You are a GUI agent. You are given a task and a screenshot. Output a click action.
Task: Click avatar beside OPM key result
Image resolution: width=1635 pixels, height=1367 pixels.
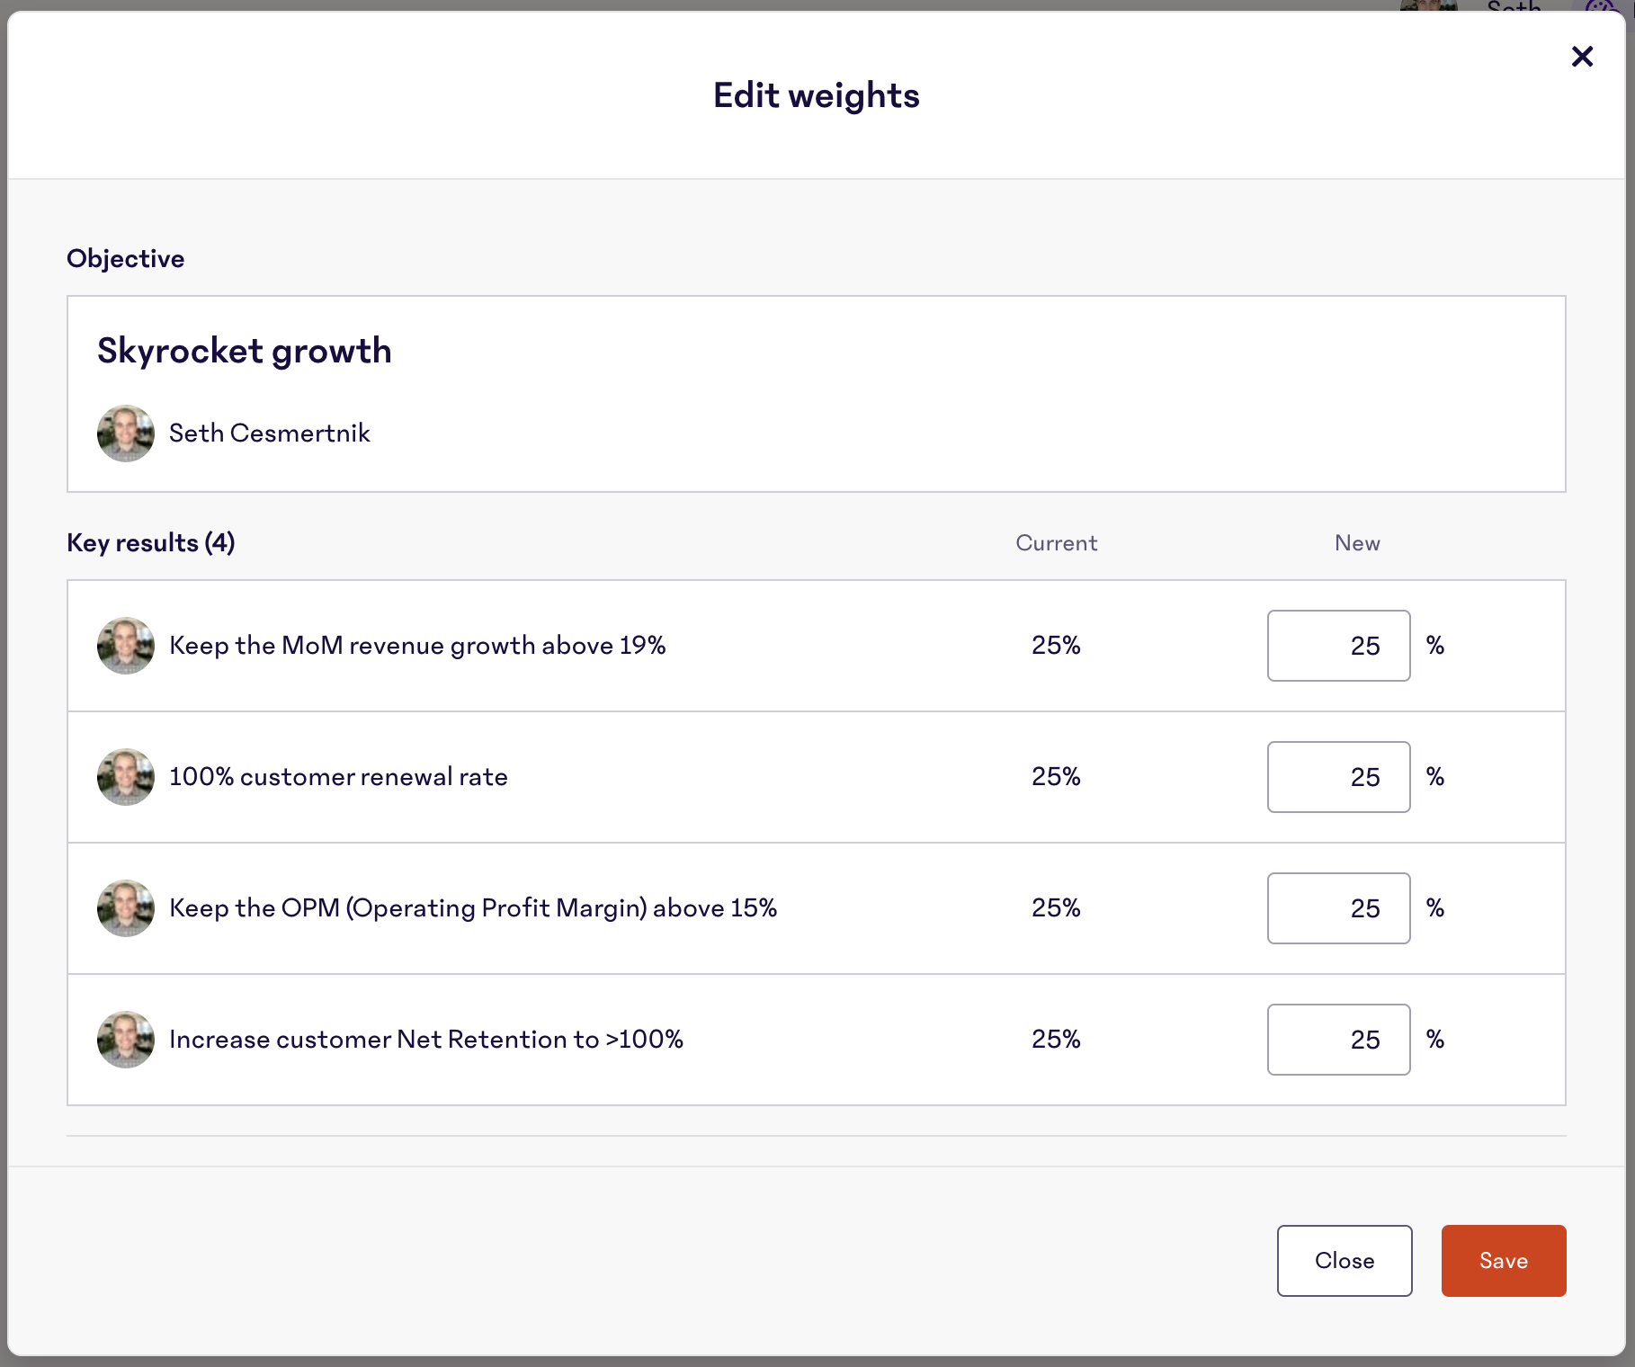click(x=126, y=908)
